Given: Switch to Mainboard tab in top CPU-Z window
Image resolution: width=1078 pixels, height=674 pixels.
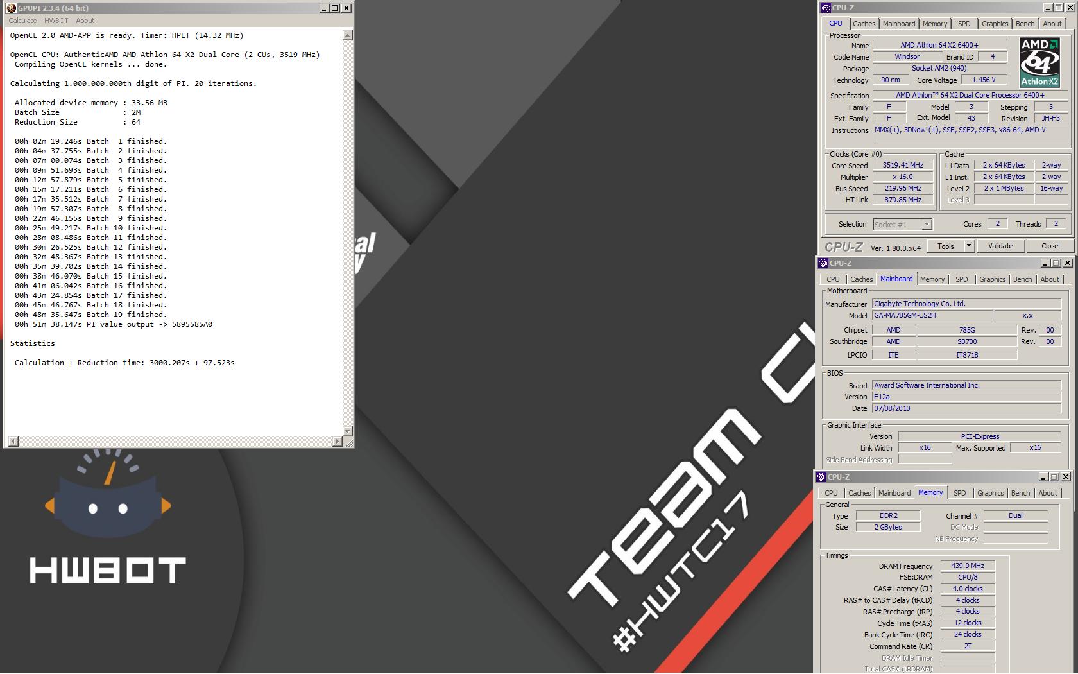Looking at the screenshot, I should pos(899,24).
